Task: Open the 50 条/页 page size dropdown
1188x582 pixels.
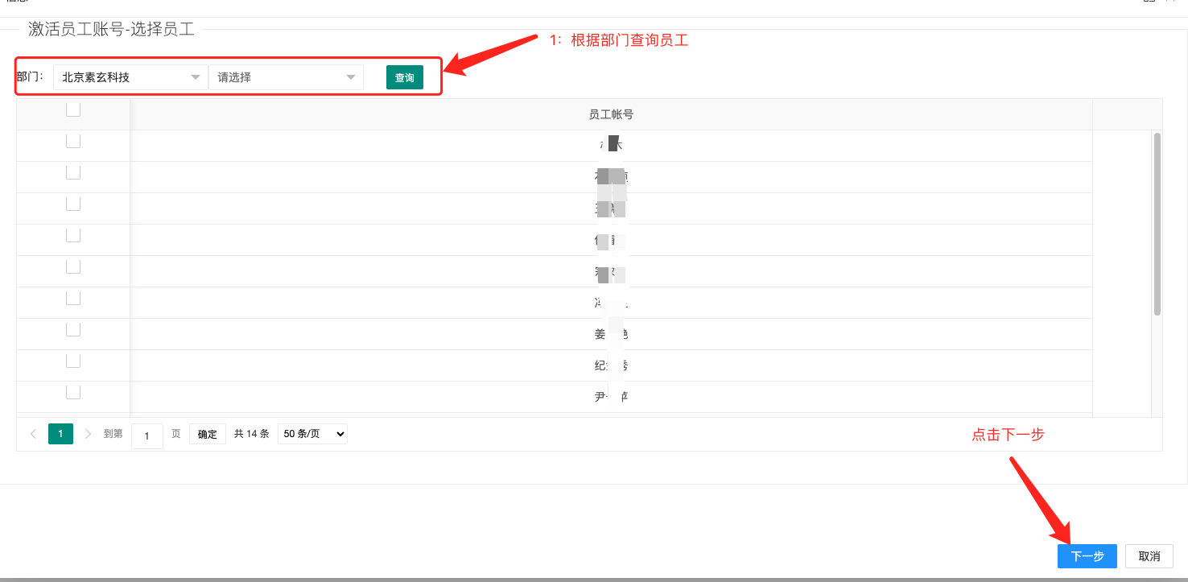Action: pos(312,434)
